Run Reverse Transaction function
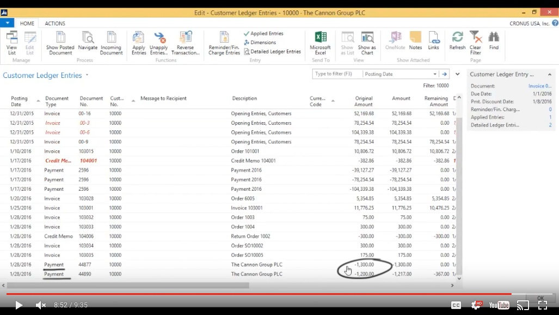Viewport: 559px width, 315px height. (x=186, y=43)
